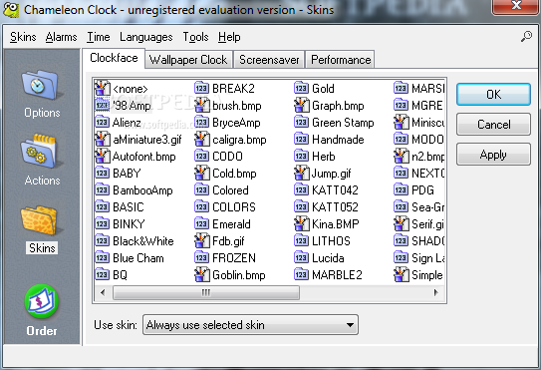Select the '98 Amp skin

(x=132, y=106)
